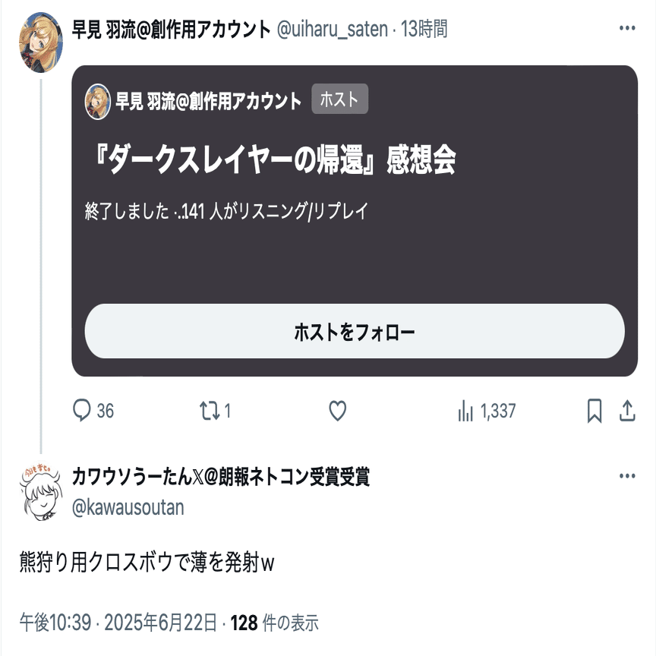Open the three-dot menu on カワウソうーたん's reply
The width and height of the screenshot is (656, 656).
(627, 476)
